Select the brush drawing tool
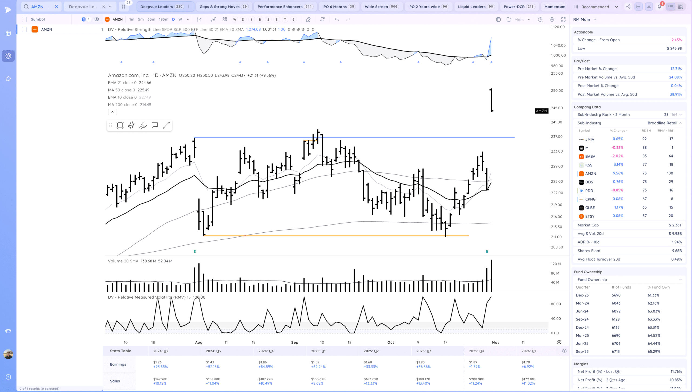The height and width of the screenshot is (392, 692). tap(143, 125)
